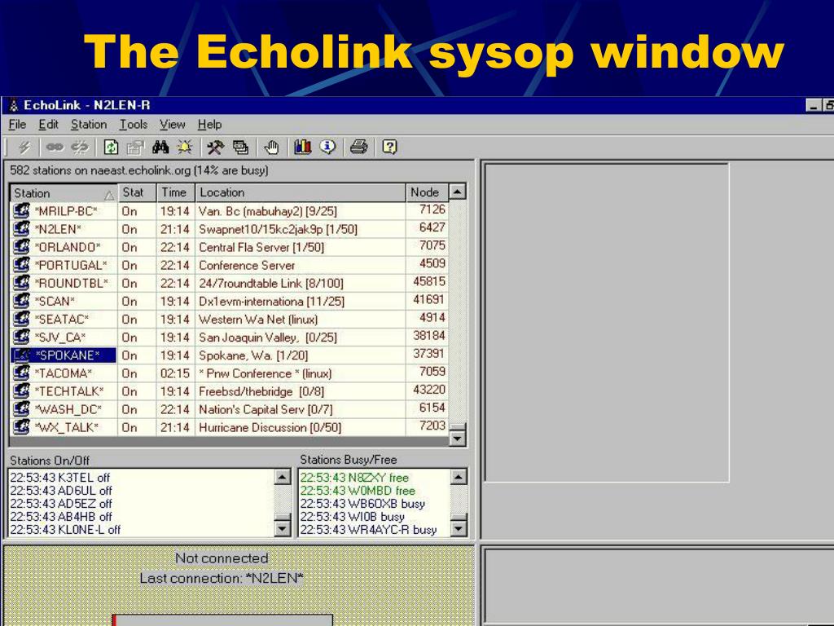
Task: Click the conference icon beside *PORTUGAL*
Action: point(21,265)
